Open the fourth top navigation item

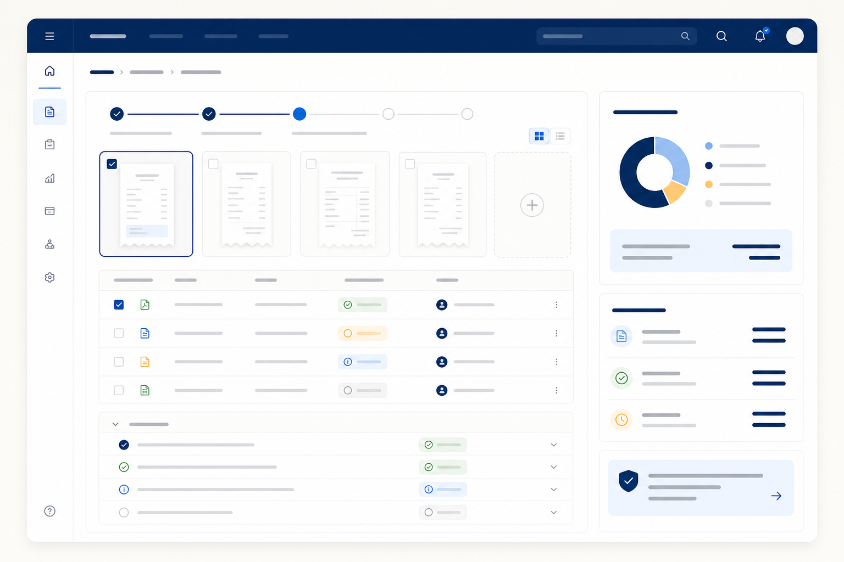273,36
